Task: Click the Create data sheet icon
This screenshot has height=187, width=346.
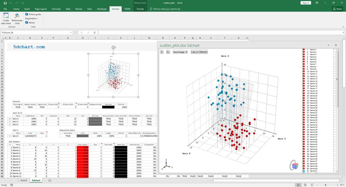Action: pos(6,16)
